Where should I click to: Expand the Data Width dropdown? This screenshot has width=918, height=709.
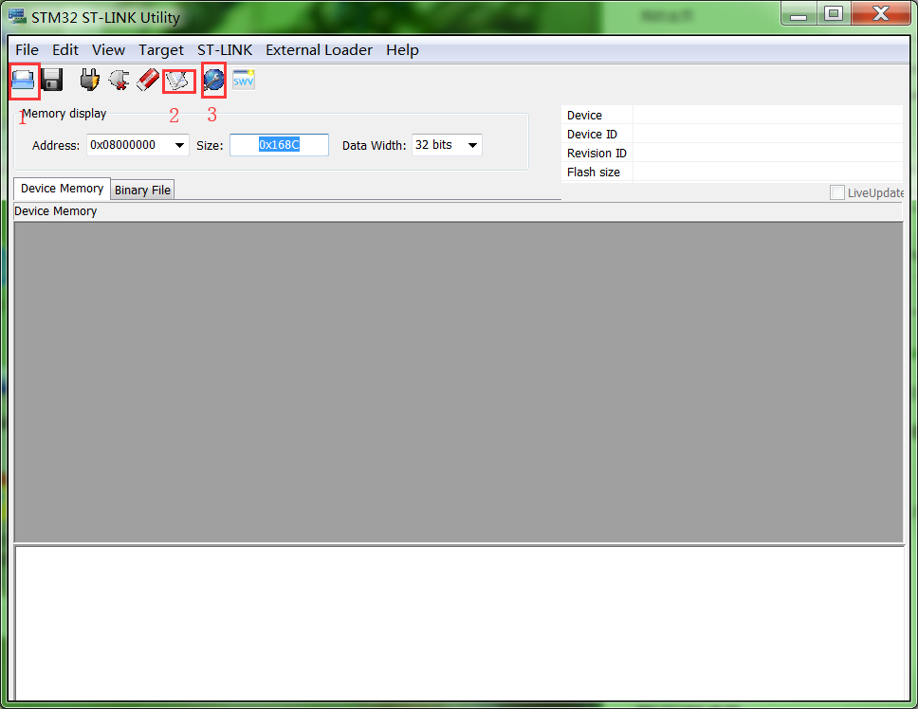click(x=471, y=145)
